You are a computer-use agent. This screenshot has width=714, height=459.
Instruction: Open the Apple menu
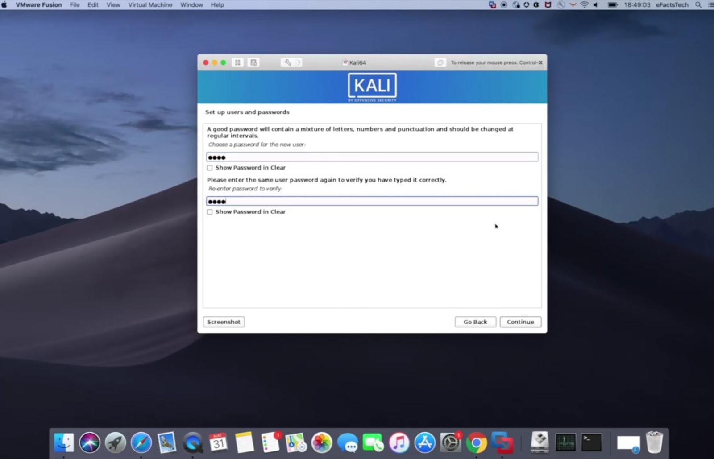pyautogui.click(x=5, y=5)
